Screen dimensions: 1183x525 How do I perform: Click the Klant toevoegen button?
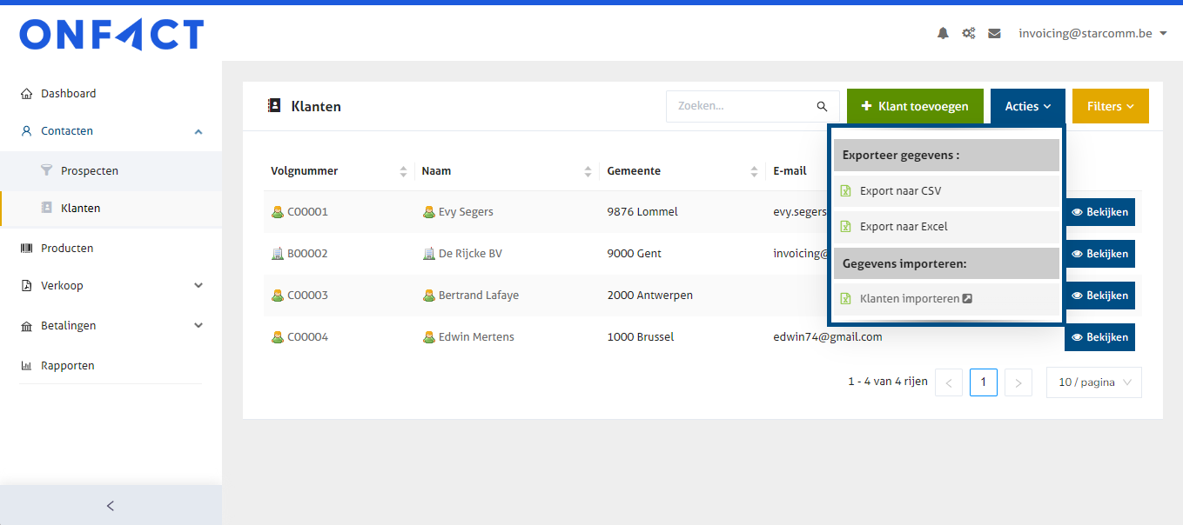pos(915,106)
